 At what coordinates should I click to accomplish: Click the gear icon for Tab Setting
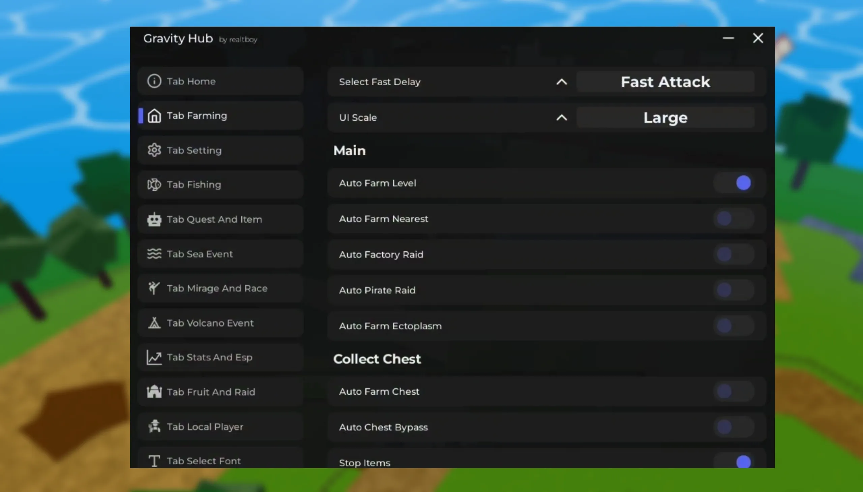click(154, 150)
